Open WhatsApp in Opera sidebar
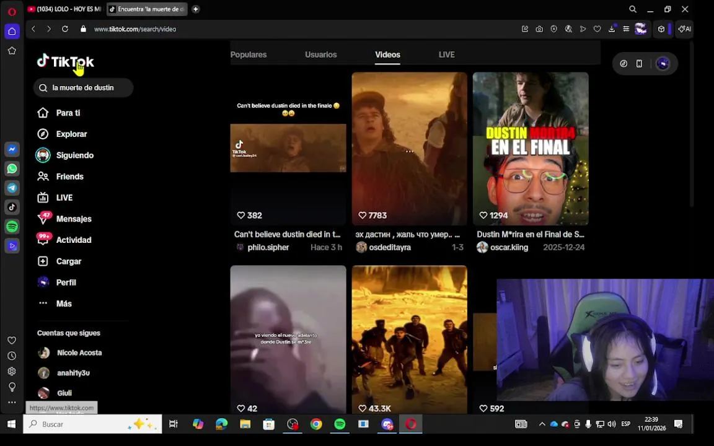 pos(12,168)
